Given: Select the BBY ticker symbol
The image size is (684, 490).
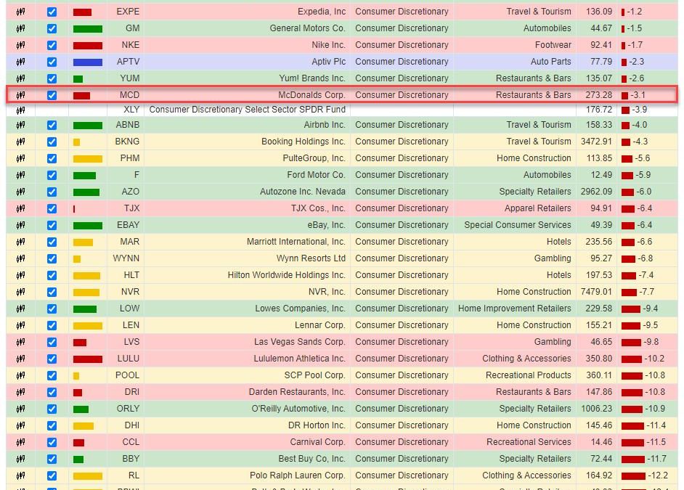Looking at the screenshot, I should click(131, 459).
